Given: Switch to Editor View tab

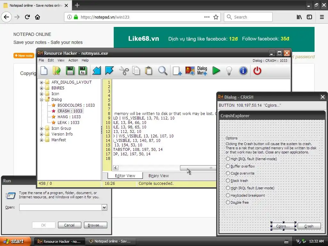Looking at the screenshot, I should coord(125,176).
